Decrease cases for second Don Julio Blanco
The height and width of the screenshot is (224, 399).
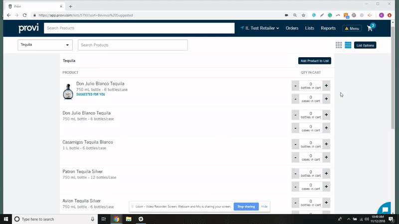295,128
